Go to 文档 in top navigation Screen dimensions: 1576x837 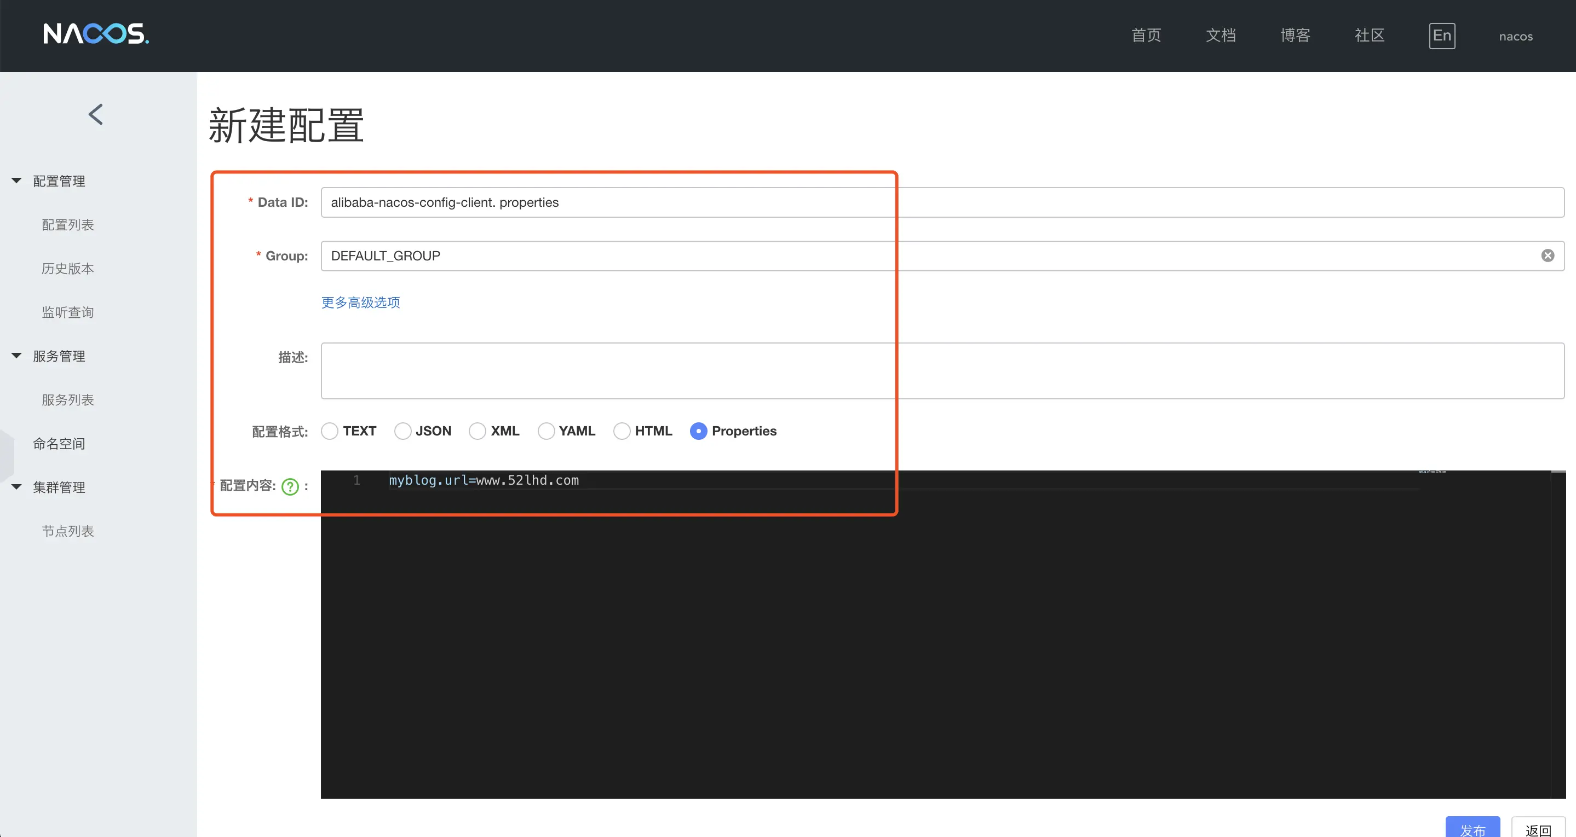coord(1221,36)
